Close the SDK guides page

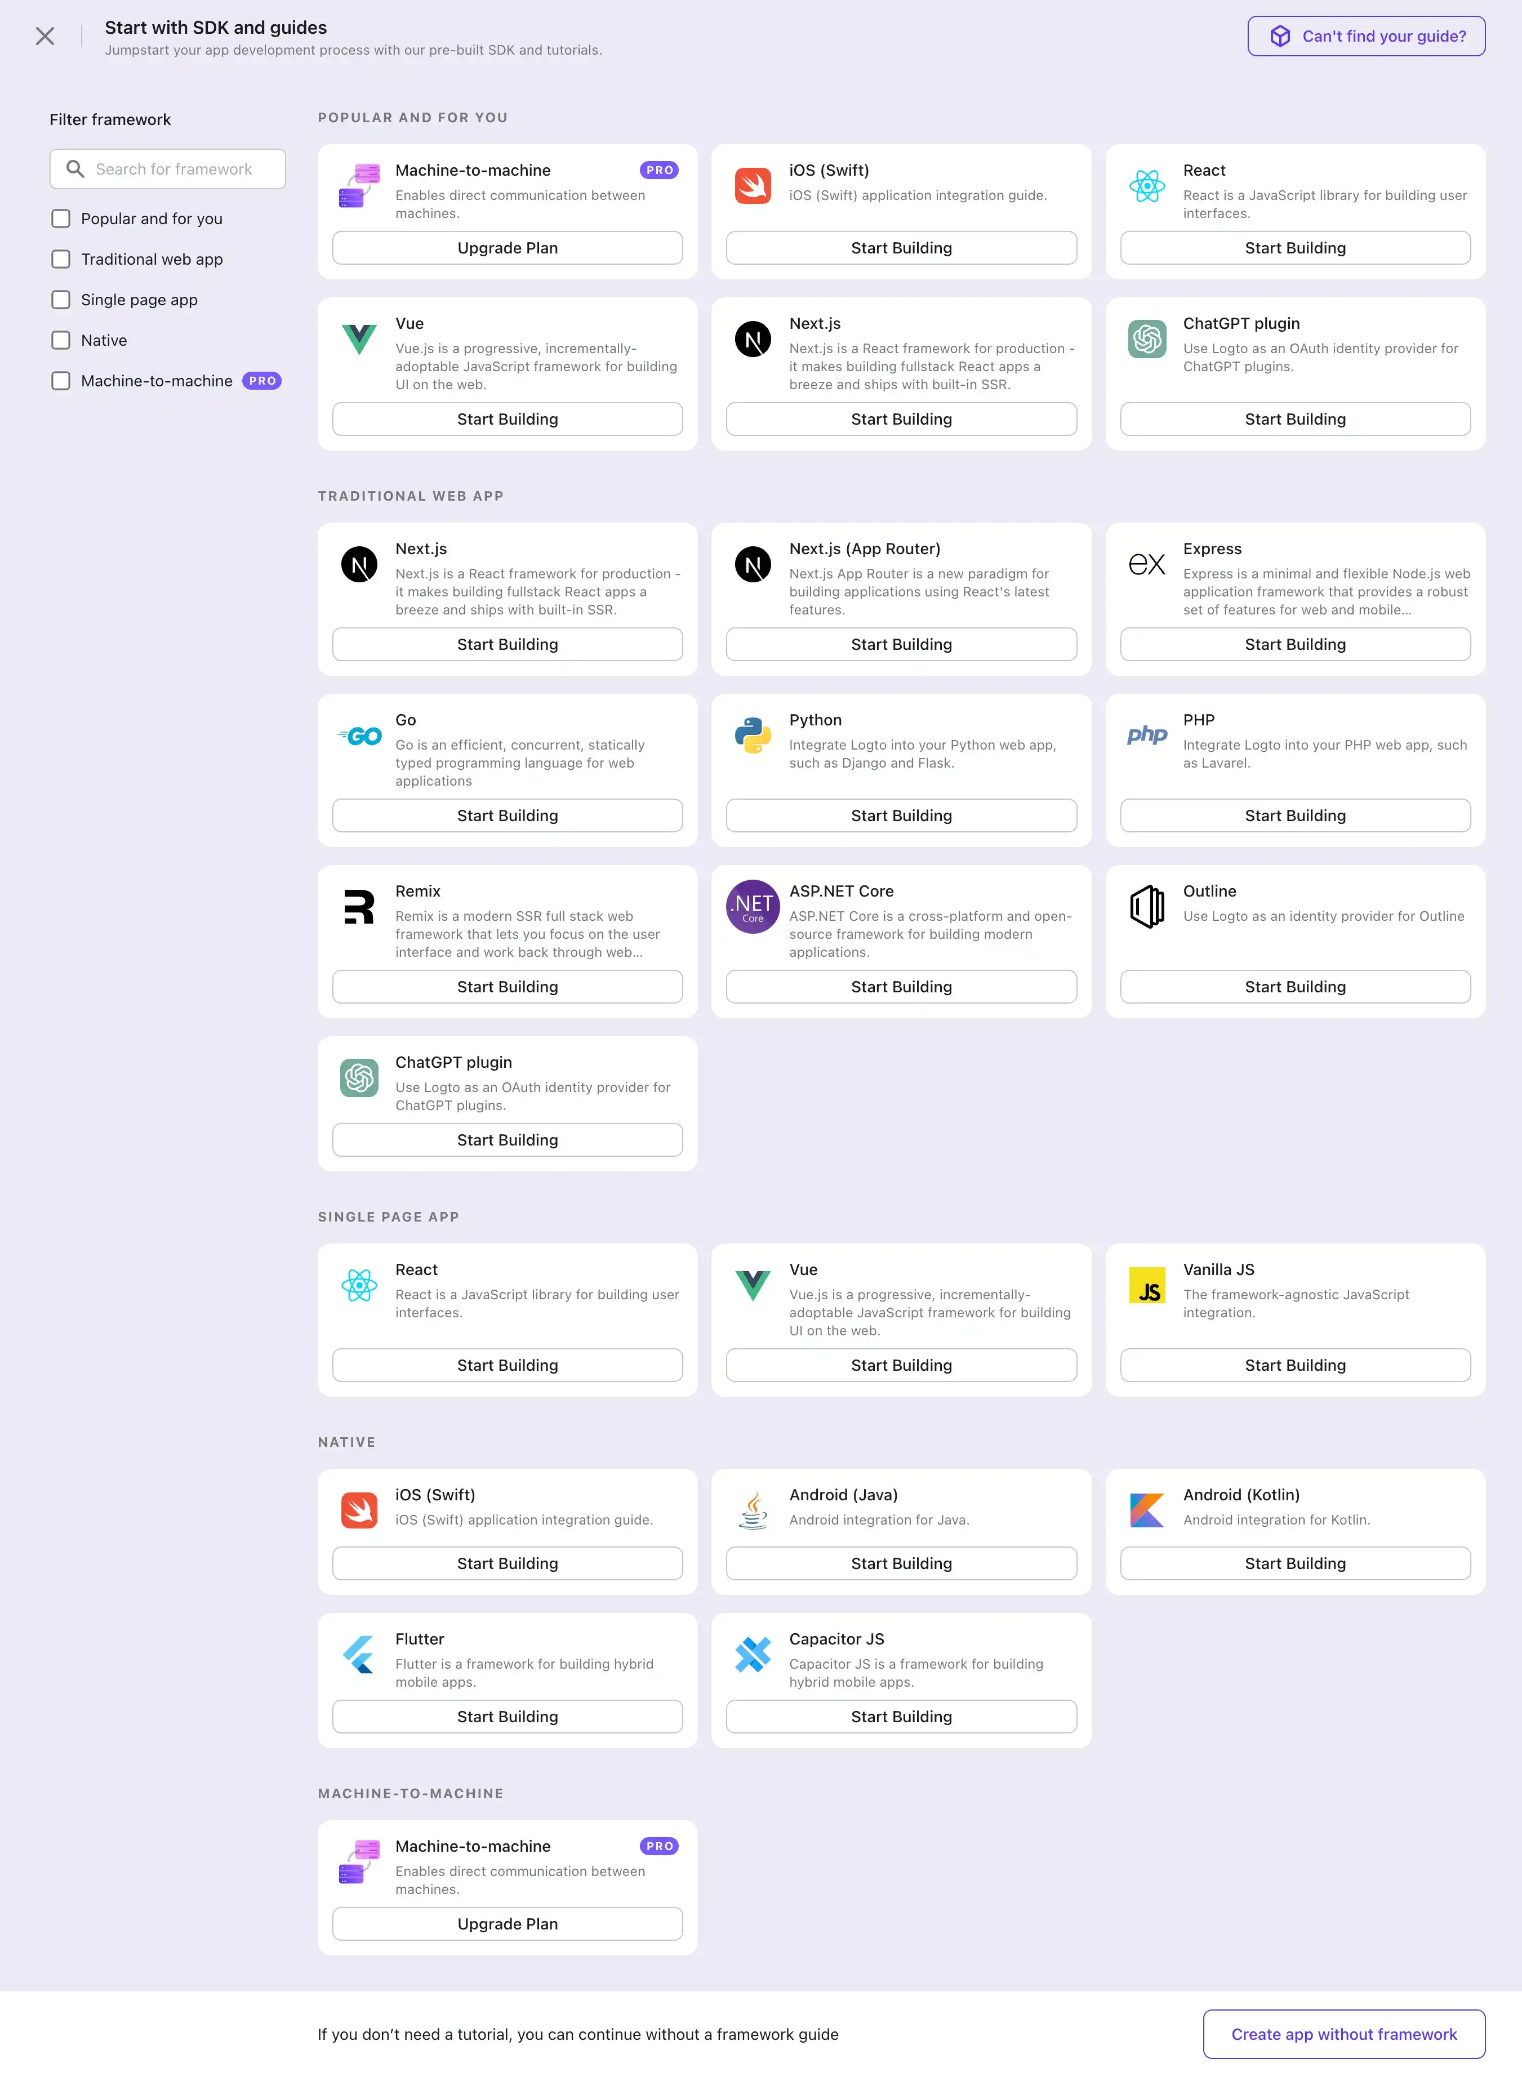[x=44, y=36]
